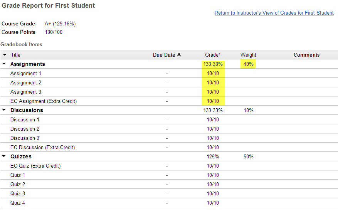Click Assignment 1 grade 10/10
The width and height of the screenshot is (338, 210).
click(213, 73)
